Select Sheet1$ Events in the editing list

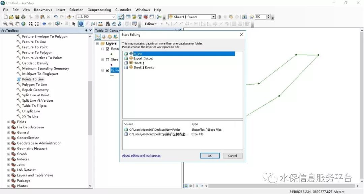click(144, 67)
